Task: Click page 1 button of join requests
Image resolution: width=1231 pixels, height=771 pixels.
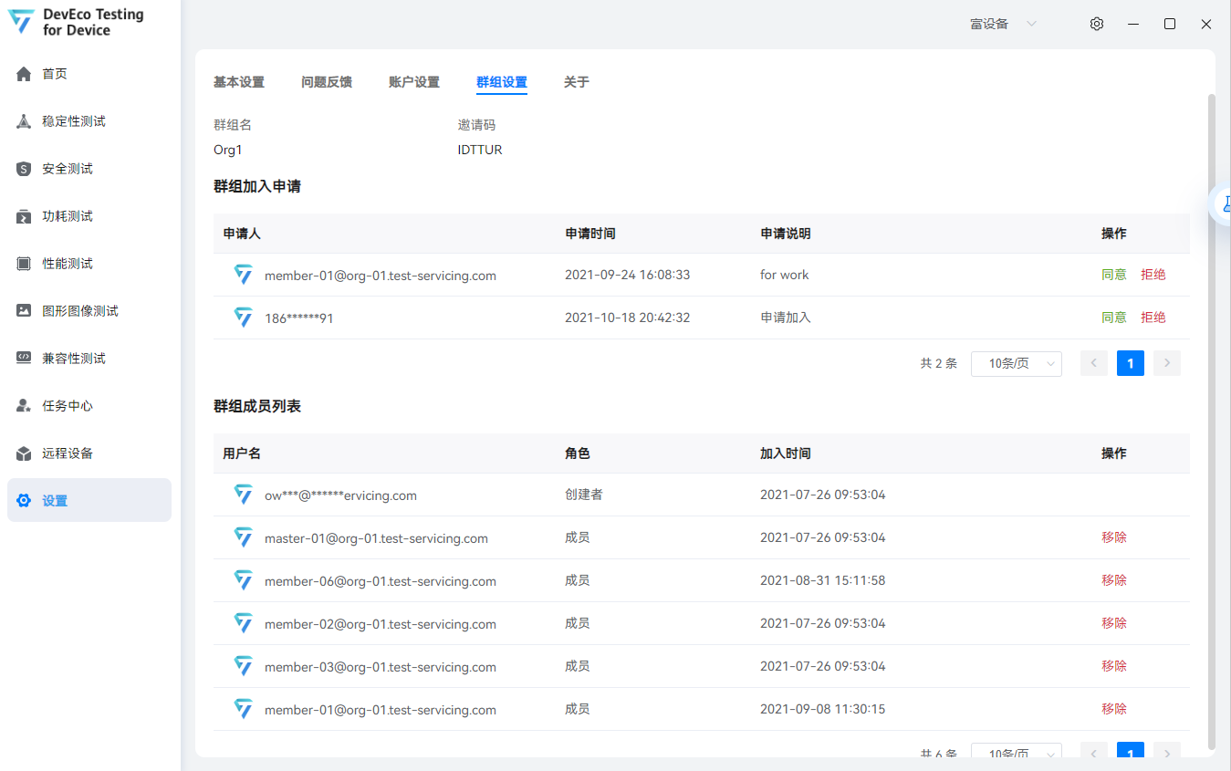Action: [x=1130, y=363]
